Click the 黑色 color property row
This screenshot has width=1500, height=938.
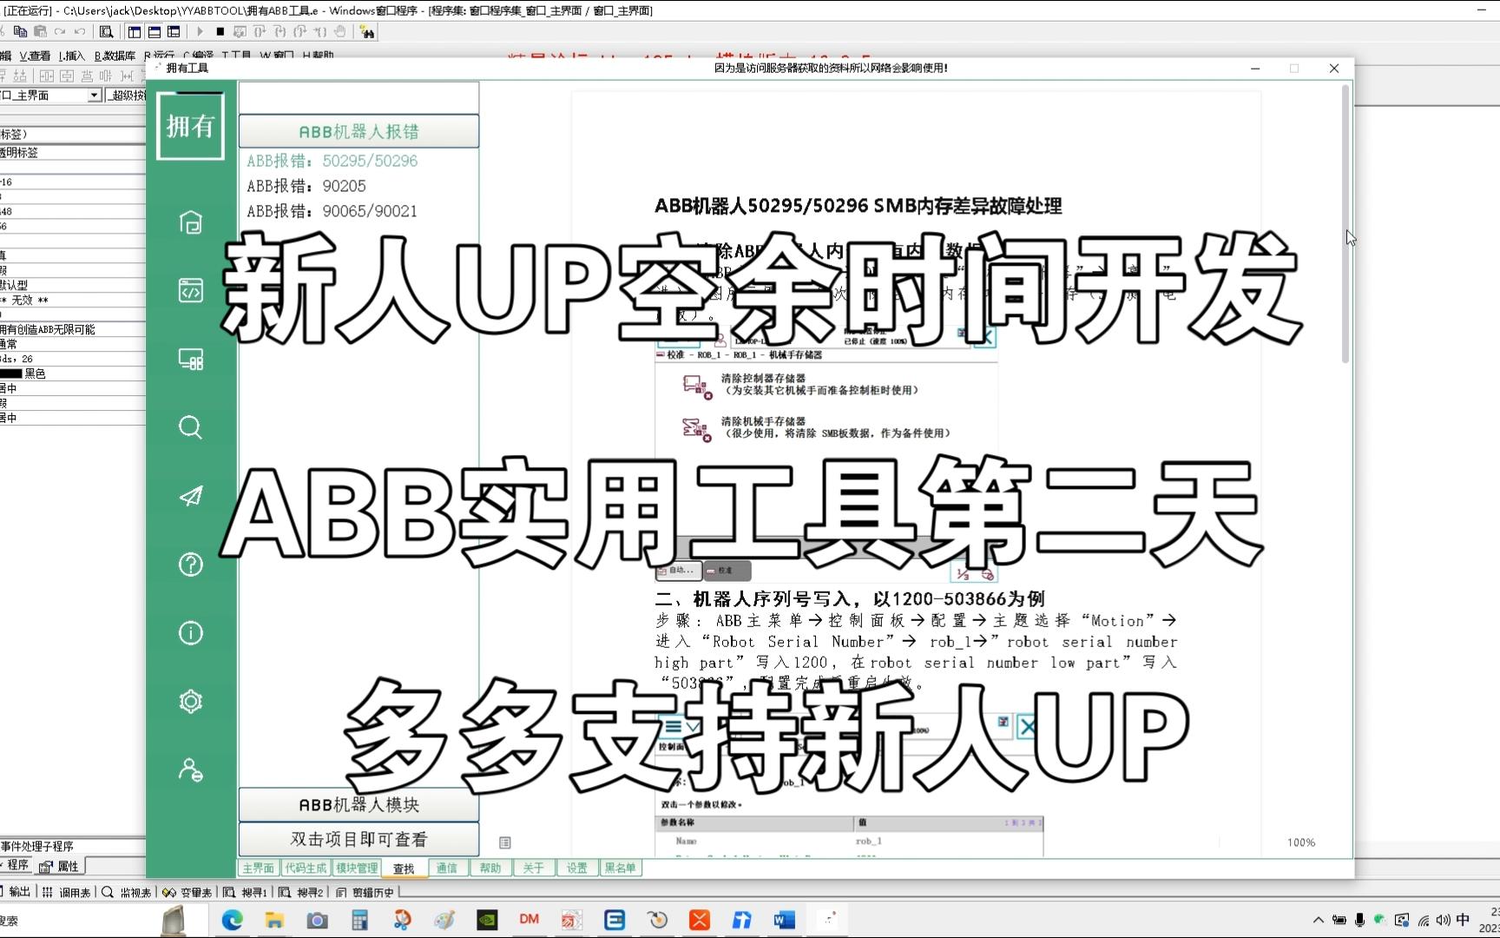pyautogui.click(x=73, y=373)
